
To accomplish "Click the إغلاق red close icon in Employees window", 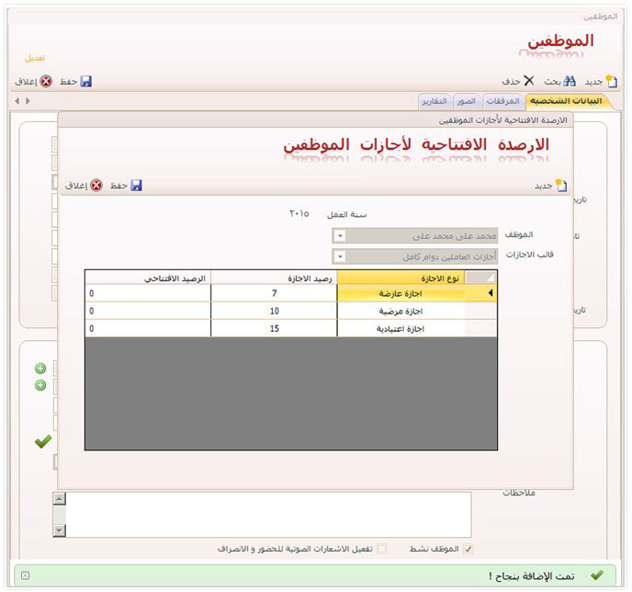I will [x=46, y=82].
